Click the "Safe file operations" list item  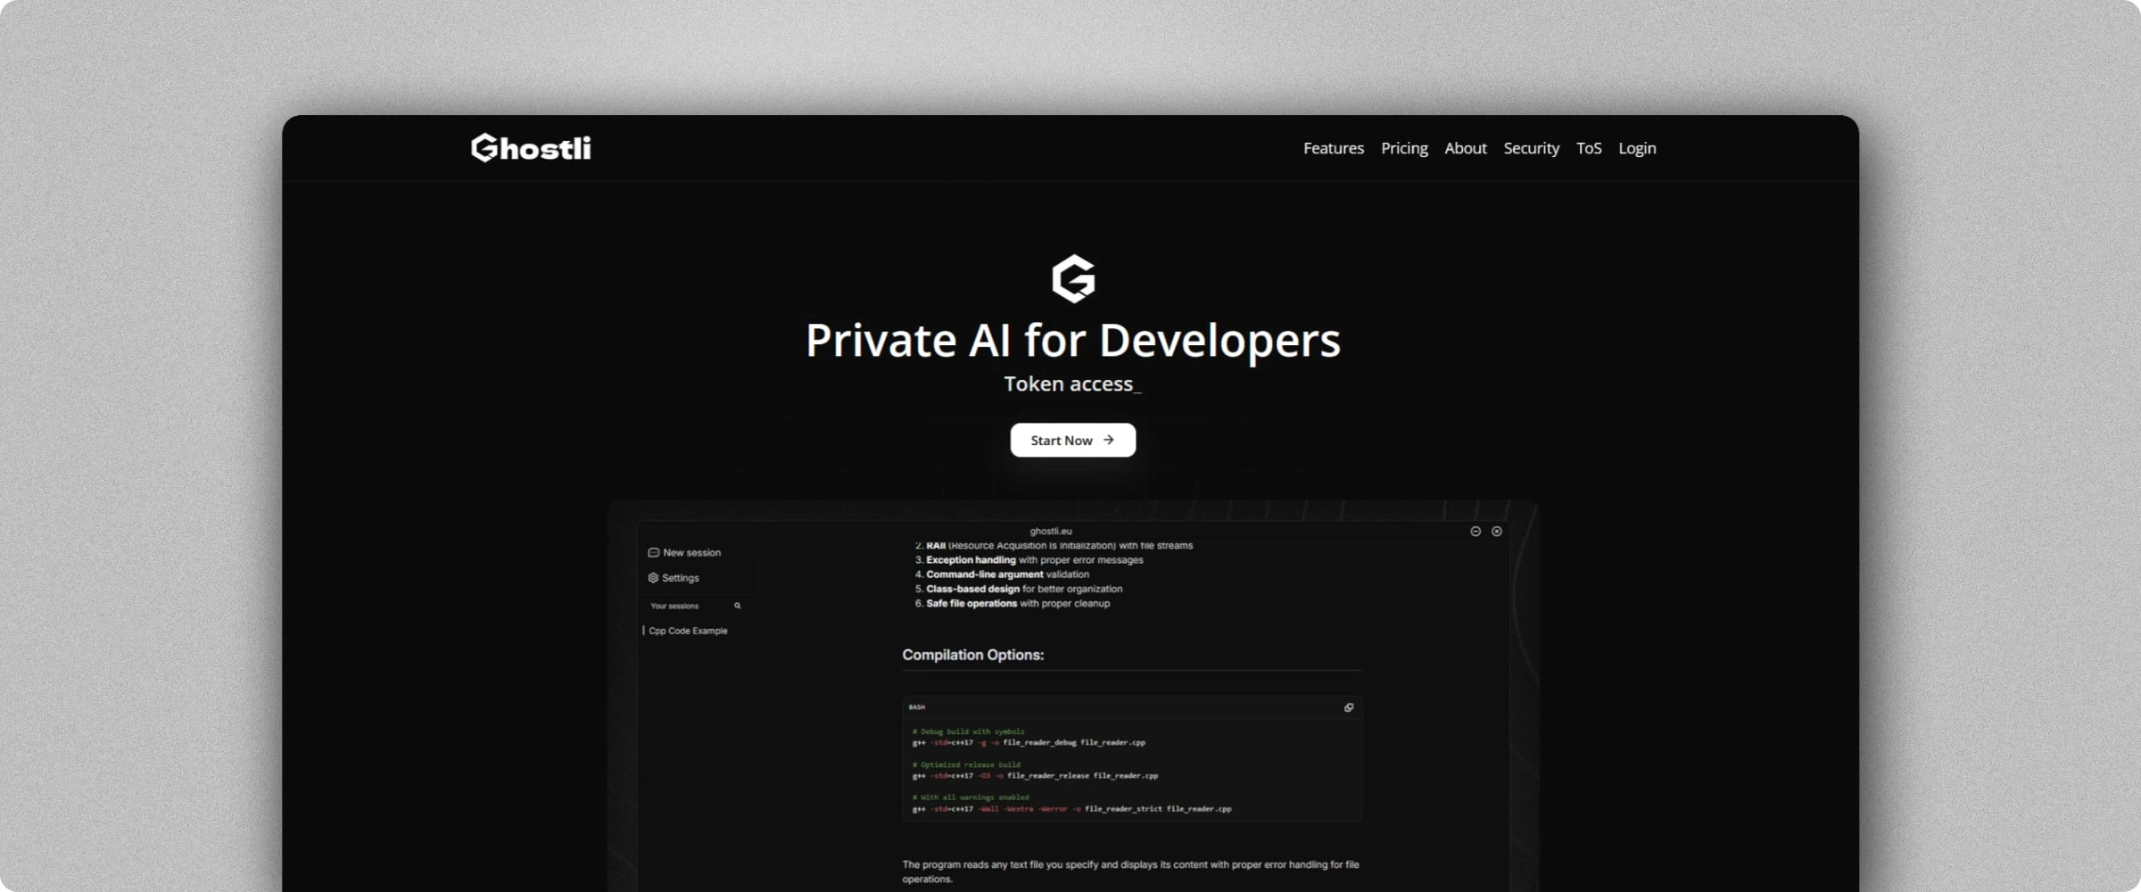[x=1013, y=604]
